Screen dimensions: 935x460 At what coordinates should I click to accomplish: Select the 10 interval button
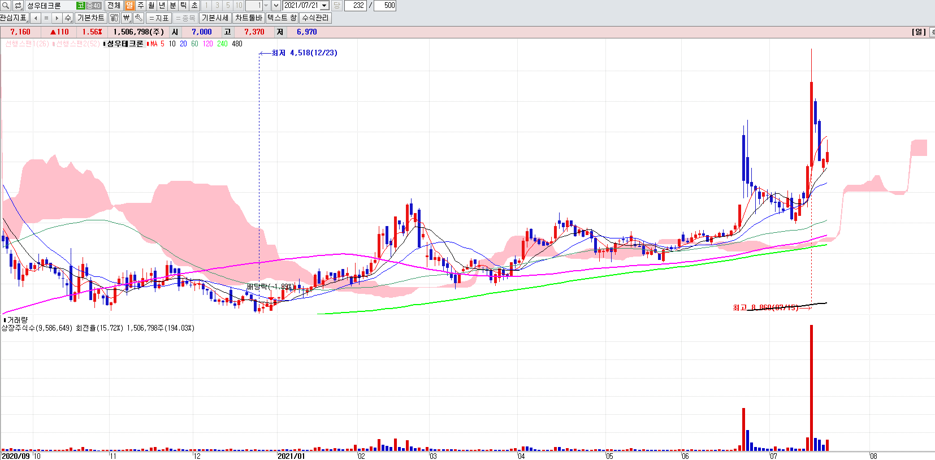(239, 6)
